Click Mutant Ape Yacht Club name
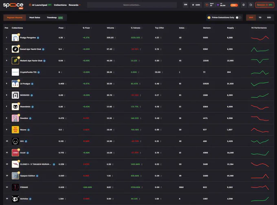 (31, 61)
